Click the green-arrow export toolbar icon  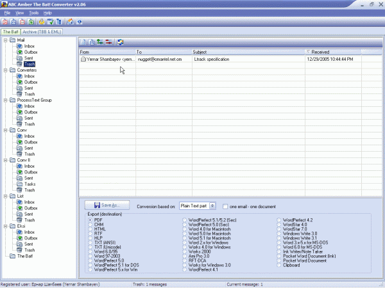tap(31, 22)
